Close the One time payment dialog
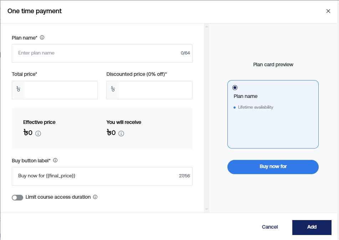339x240 pixels. click(328, 11)
